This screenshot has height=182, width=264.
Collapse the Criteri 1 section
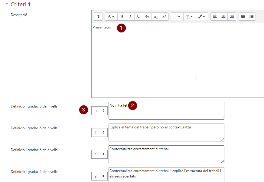tap(7, 4)
